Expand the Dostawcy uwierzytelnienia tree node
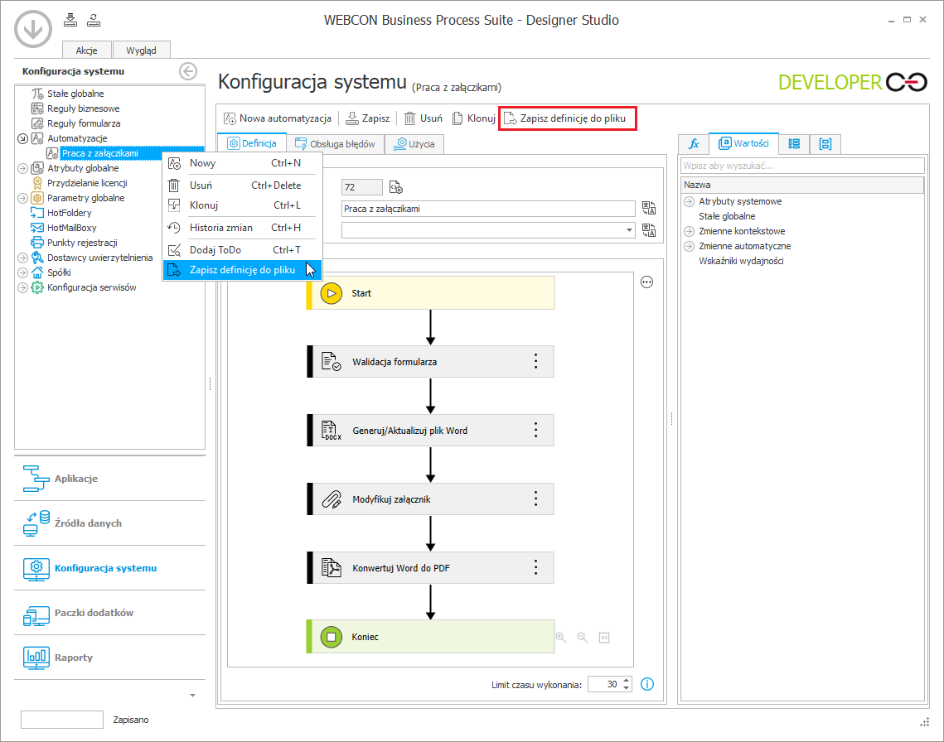944x742 pixels. point(23,258)
